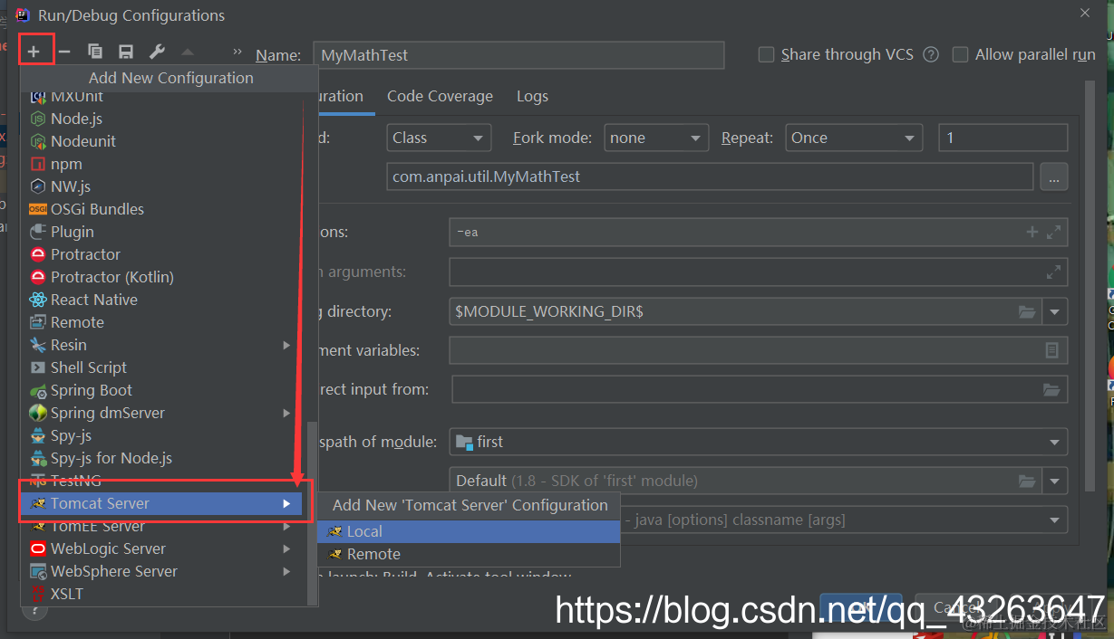Click the Name field MyMathTest

[x=518, y=55]
